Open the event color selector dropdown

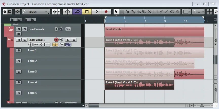(186, 12)
